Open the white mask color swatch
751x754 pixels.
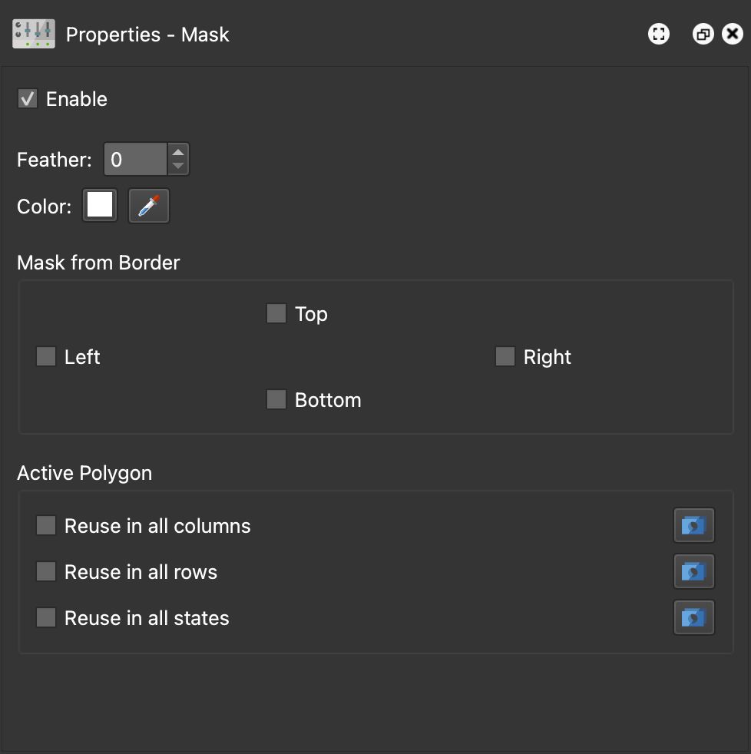(100, 205)
